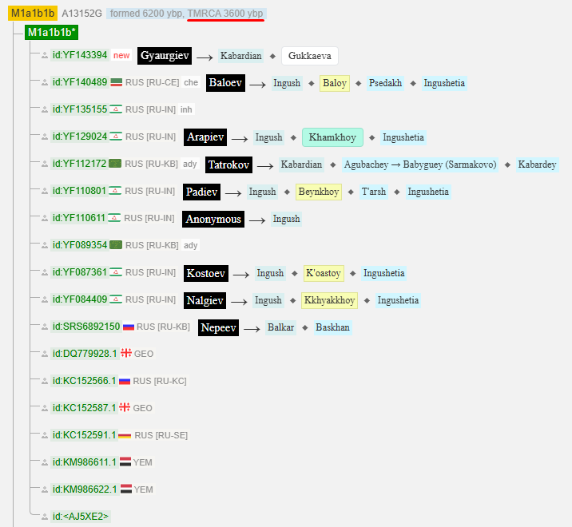Click the Kkhyakkhoy clan tag
Viewport: 572px width, 527px height.
pos(329,300)
